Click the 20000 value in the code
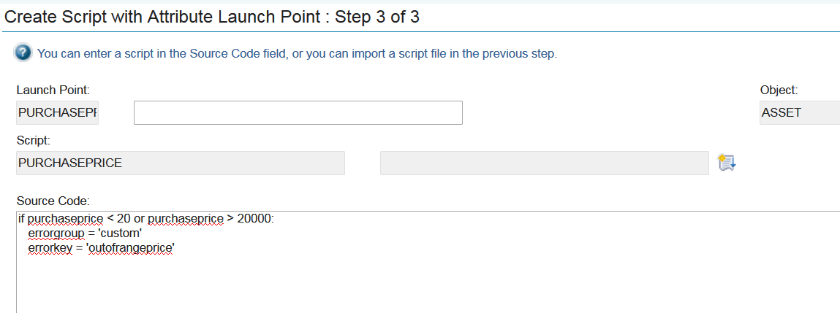Screen dimensions: 840x313 point(254,219)
